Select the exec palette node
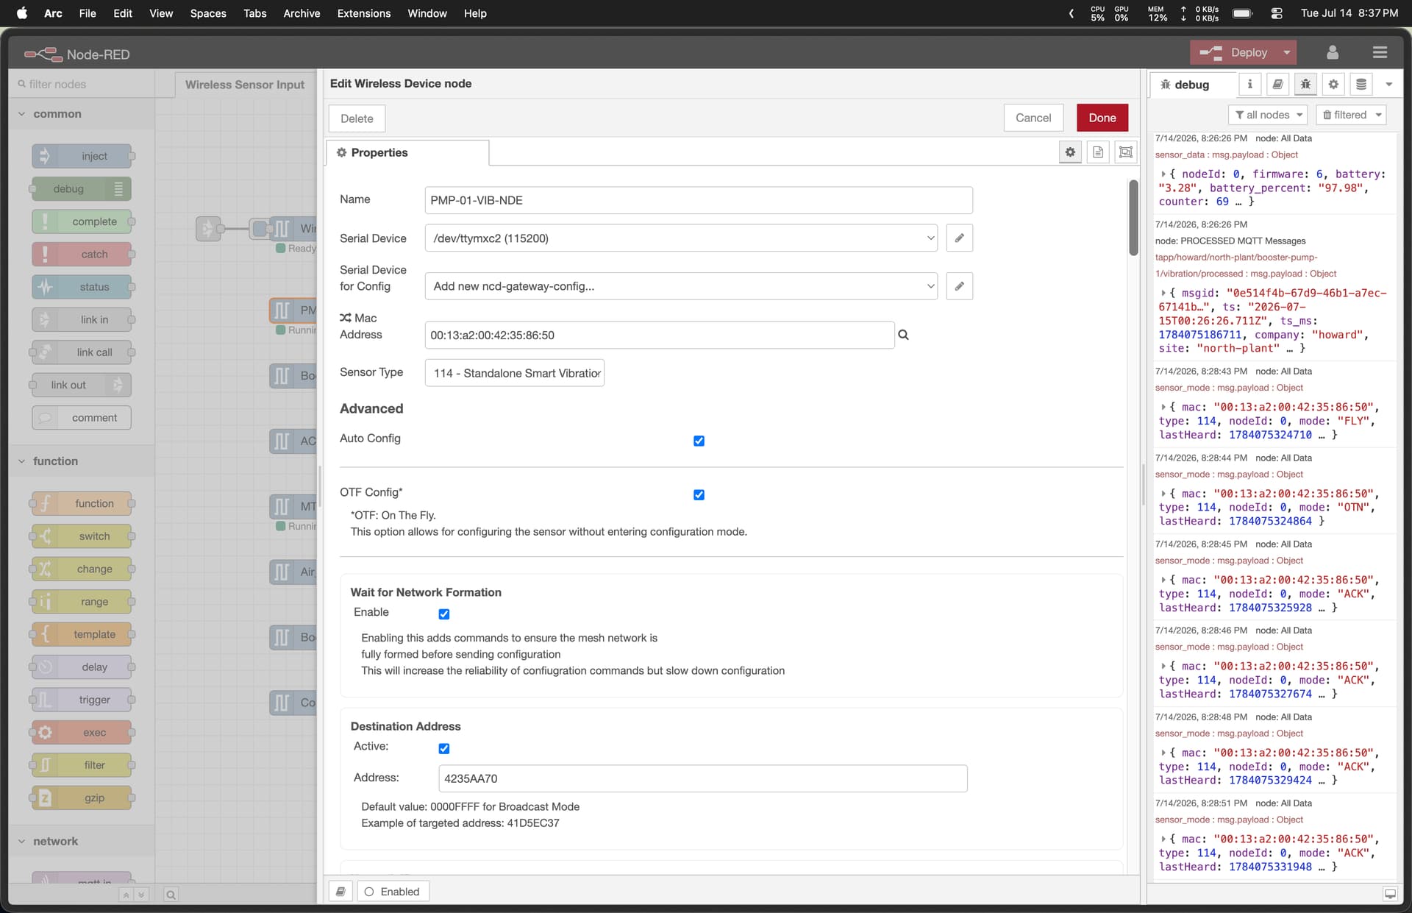This screenshot has width=1412, height=913. coord(82,732)
